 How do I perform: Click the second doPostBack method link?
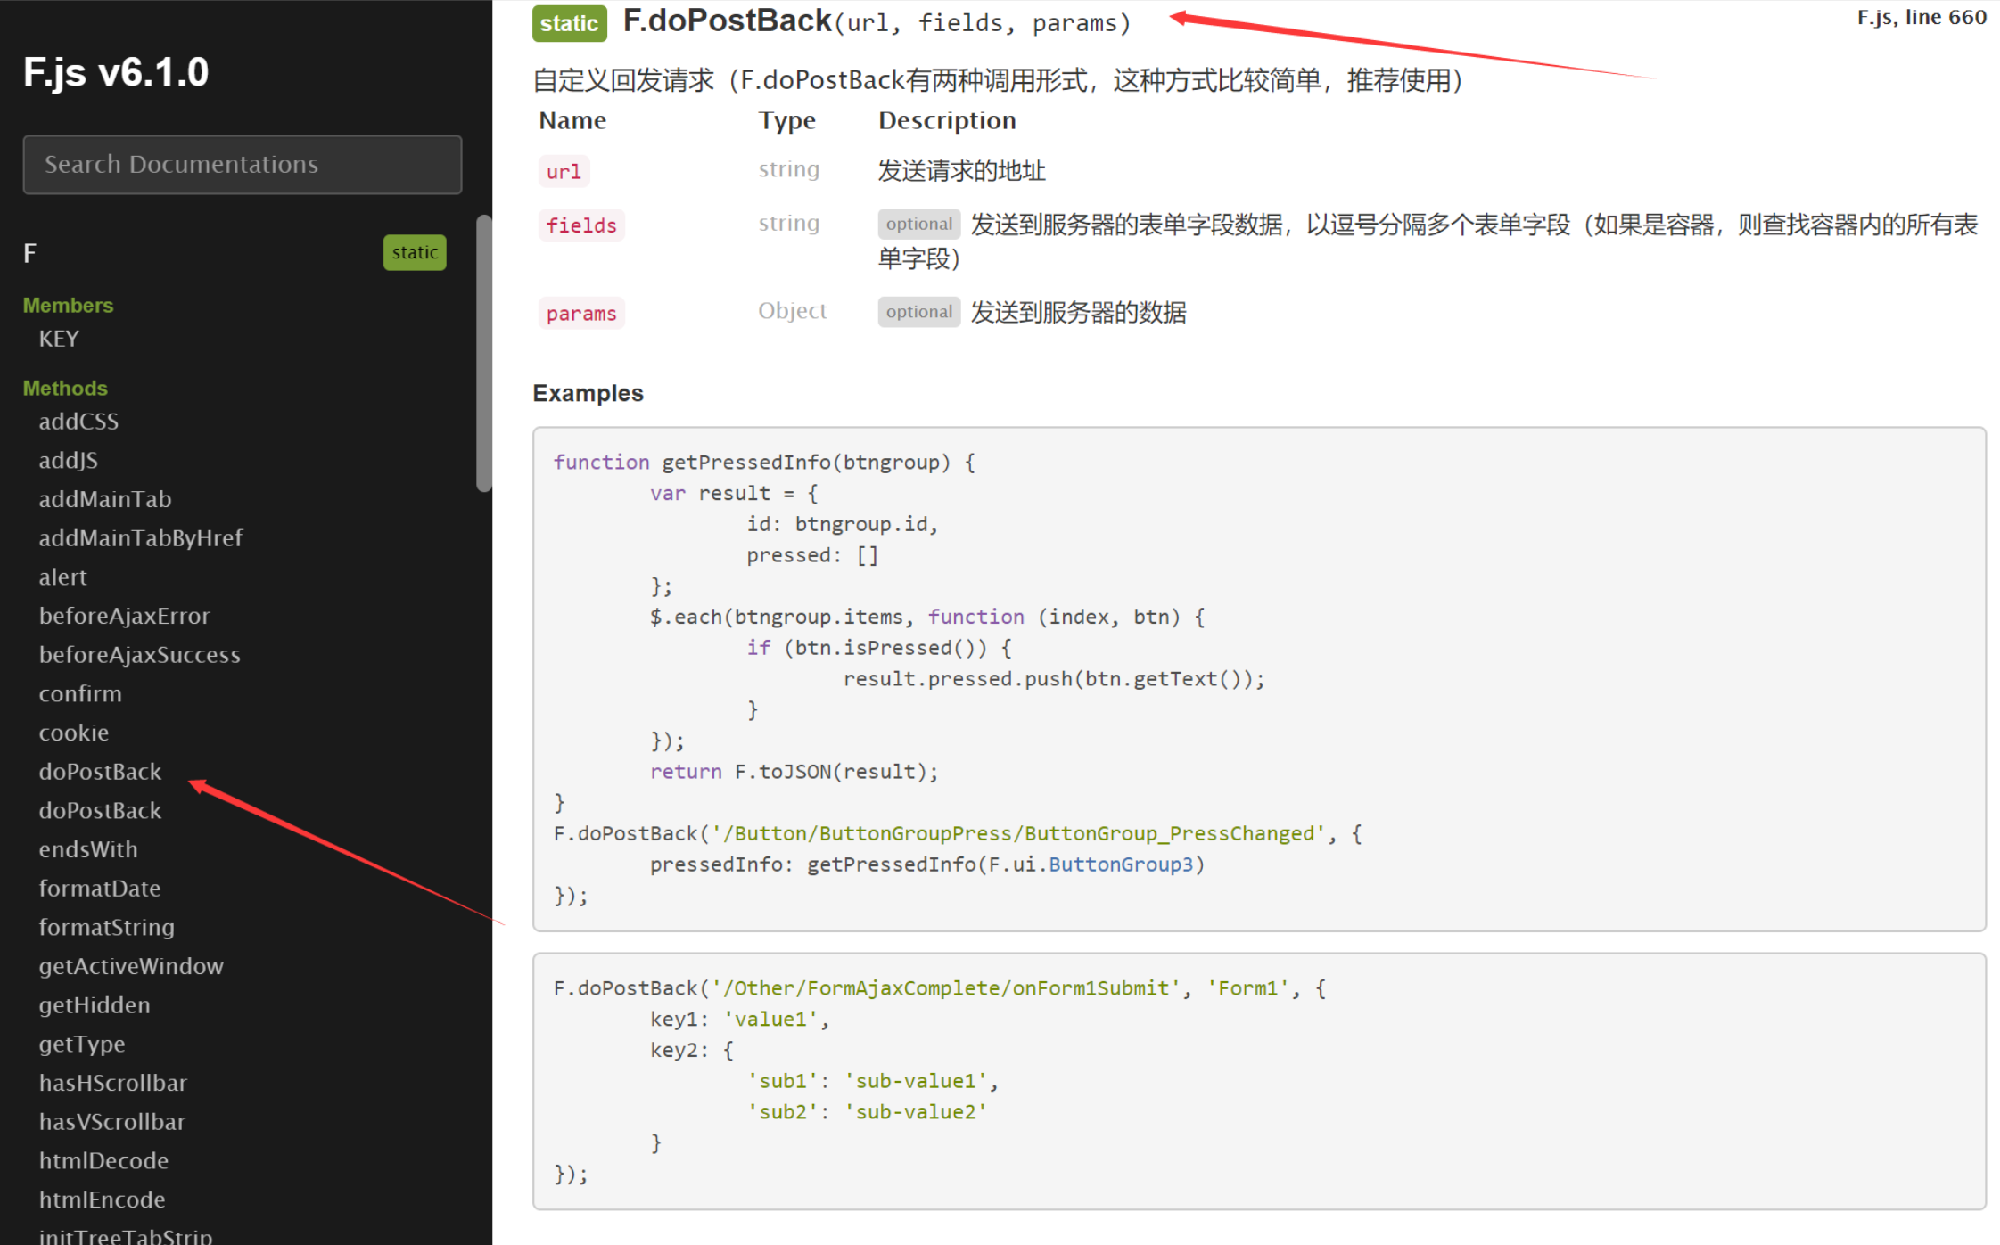(x=102, y=810)
